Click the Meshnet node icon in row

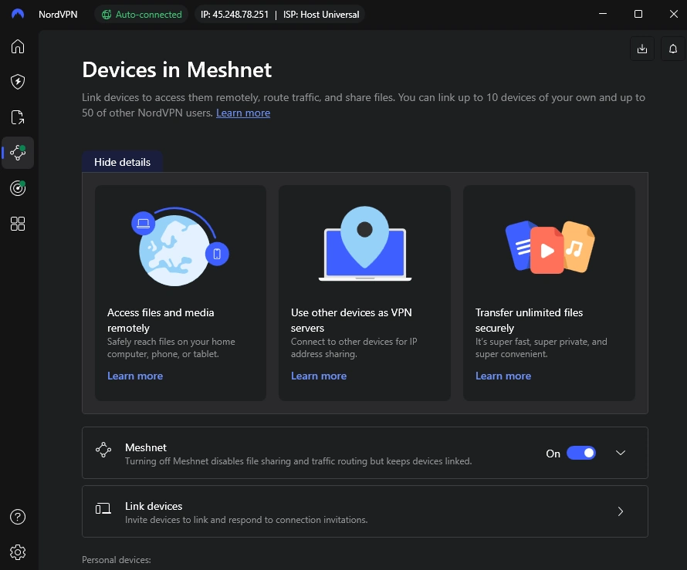103,450
